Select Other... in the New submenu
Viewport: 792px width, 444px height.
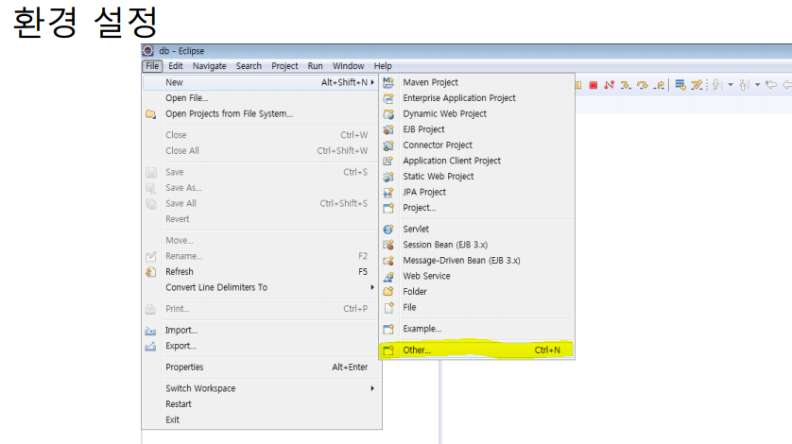476,350
